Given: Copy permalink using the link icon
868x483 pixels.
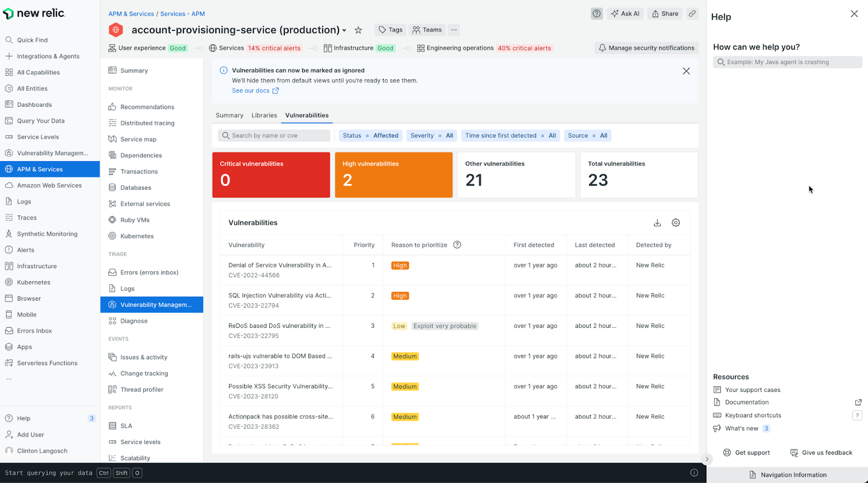Looking at the screenshot, I should click(x=692, y=14).
